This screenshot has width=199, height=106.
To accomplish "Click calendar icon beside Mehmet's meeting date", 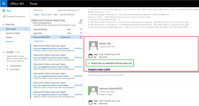I will (x=90, y=102).
